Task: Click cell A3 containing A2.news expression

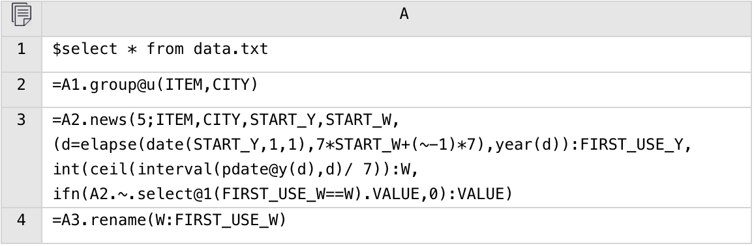Action: [397, 157]
